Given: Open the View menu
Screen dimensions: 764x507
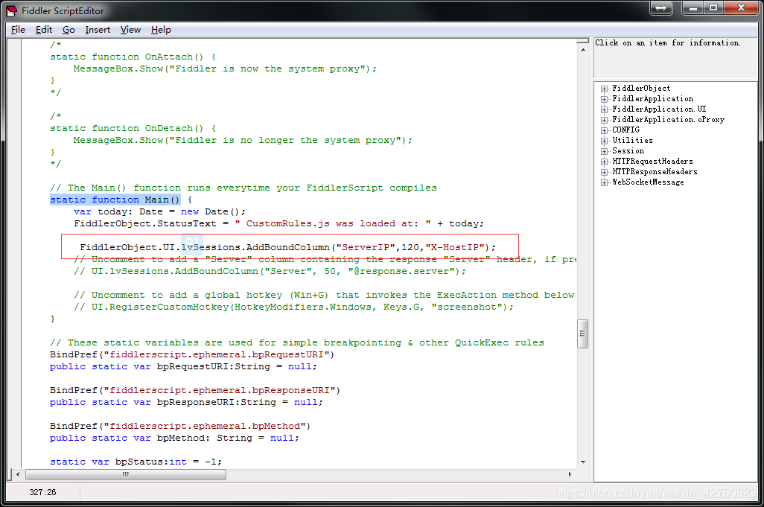Looking at the screenshot, I should coord(130,30).
